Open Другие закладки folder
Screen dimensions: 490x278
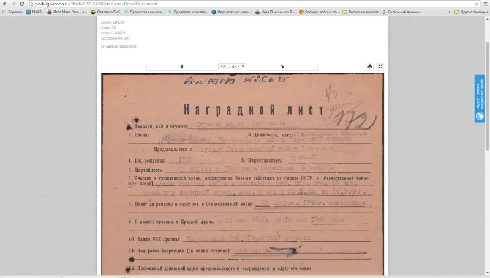pos(469,12)
